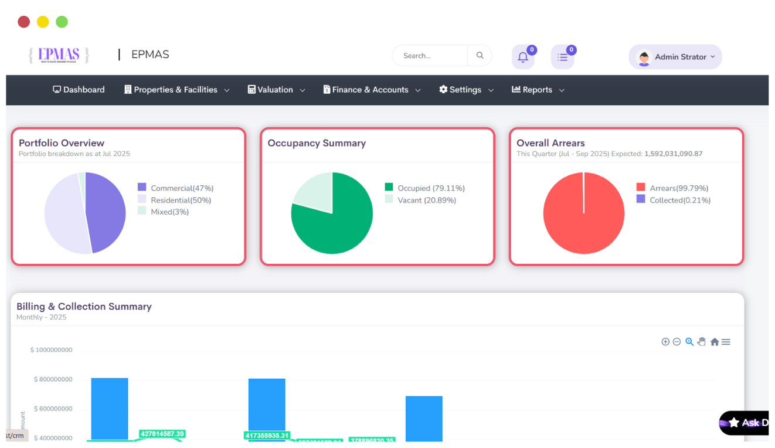The image size is (775, 448).
Task: Click the Reports chart icon
Action: tap(516, 90)
